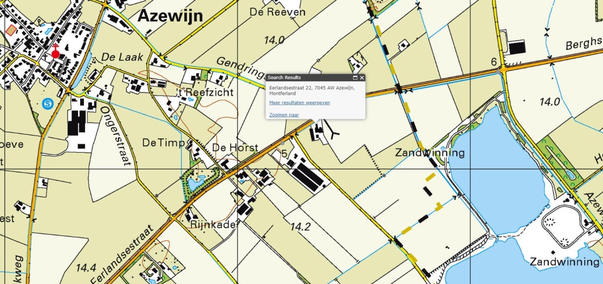Select the "De Horst" map label
Image resolution: width=603 pixels, height=284 pixels.
[235, 148]
